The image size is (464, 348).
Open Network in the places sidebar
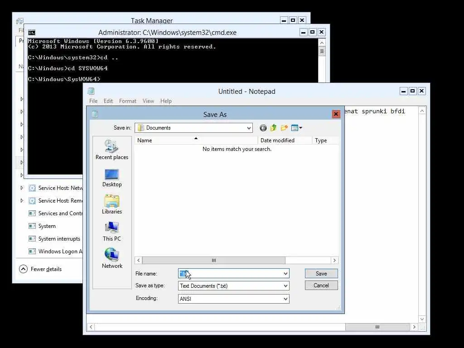pyautogui.click(x=112, y=258)
